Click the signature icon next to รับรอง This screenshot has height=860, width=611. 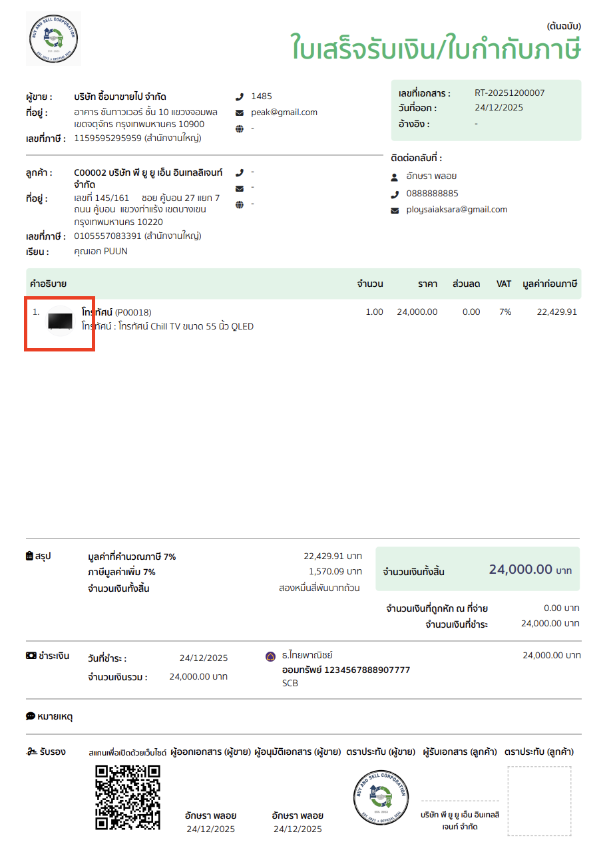coord(31,752)
